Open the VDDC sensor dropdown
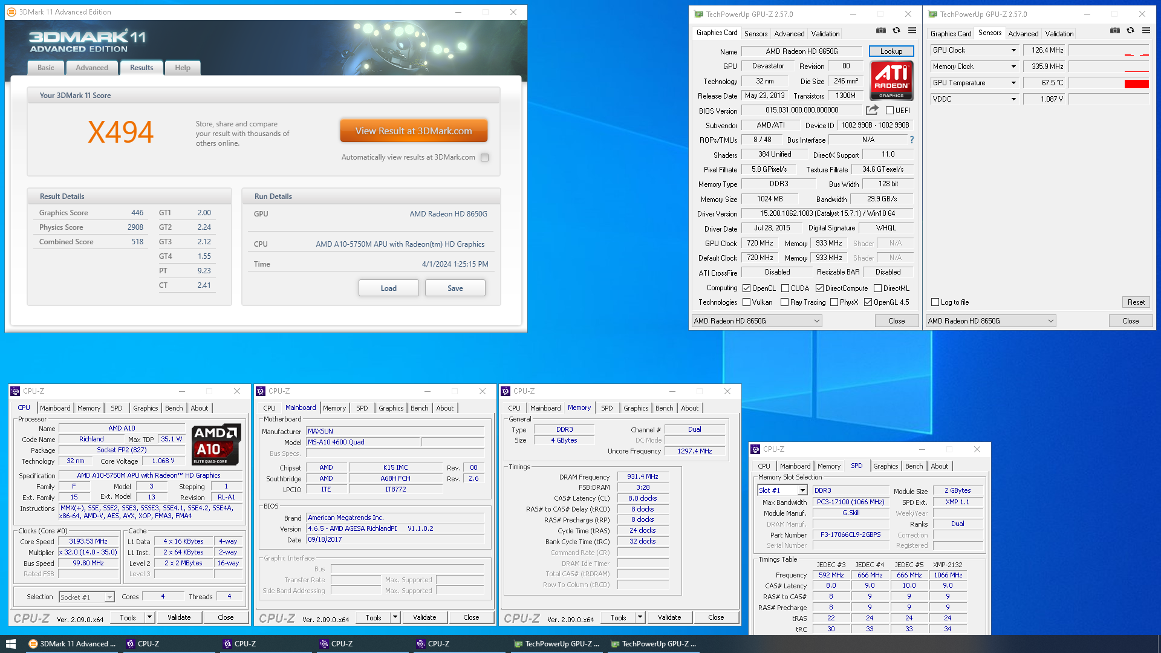Viewport: 1161px width, 653px height. 1013,99
